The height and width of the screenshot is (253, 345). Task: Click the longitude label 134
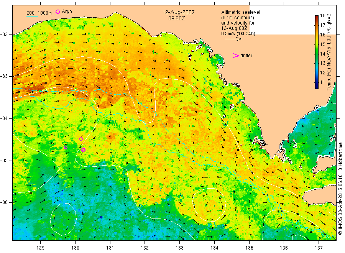click(x=214, y=248)
